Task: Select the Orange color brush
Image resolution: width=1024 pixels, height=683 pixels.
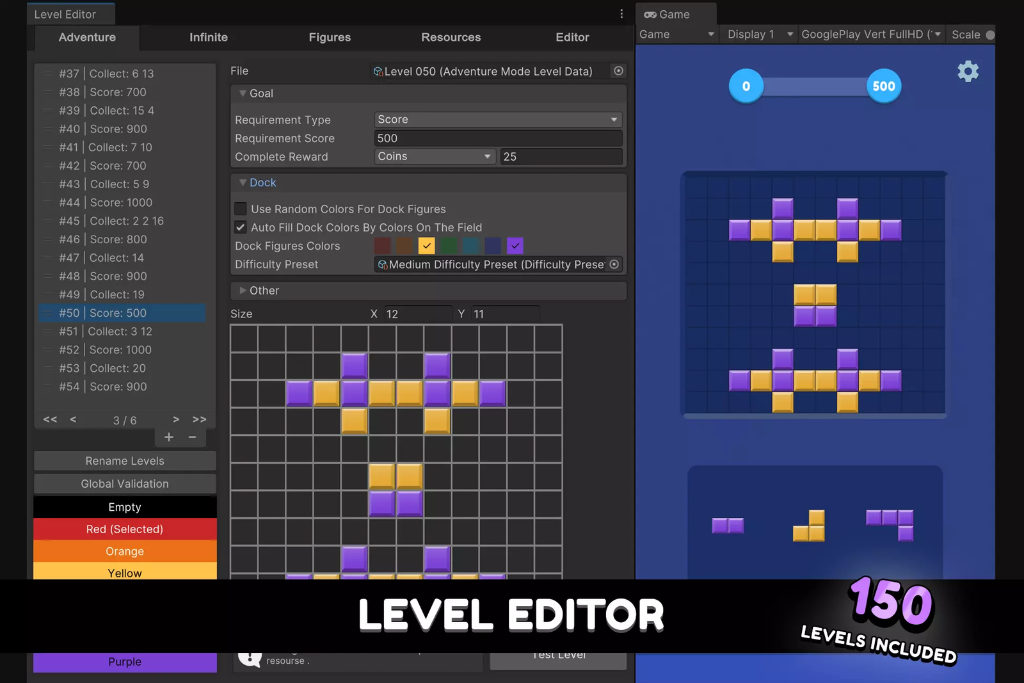Action: click(125, 551)
